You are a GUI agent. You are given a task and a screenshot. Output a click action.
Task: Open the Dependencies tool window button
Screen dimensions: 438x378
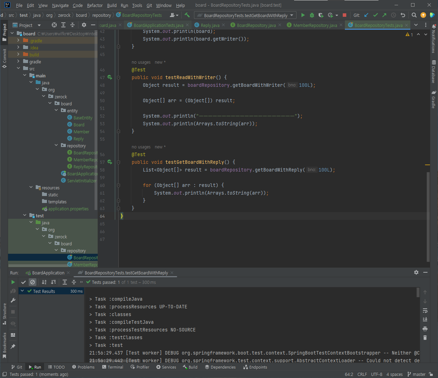(220, 367)
